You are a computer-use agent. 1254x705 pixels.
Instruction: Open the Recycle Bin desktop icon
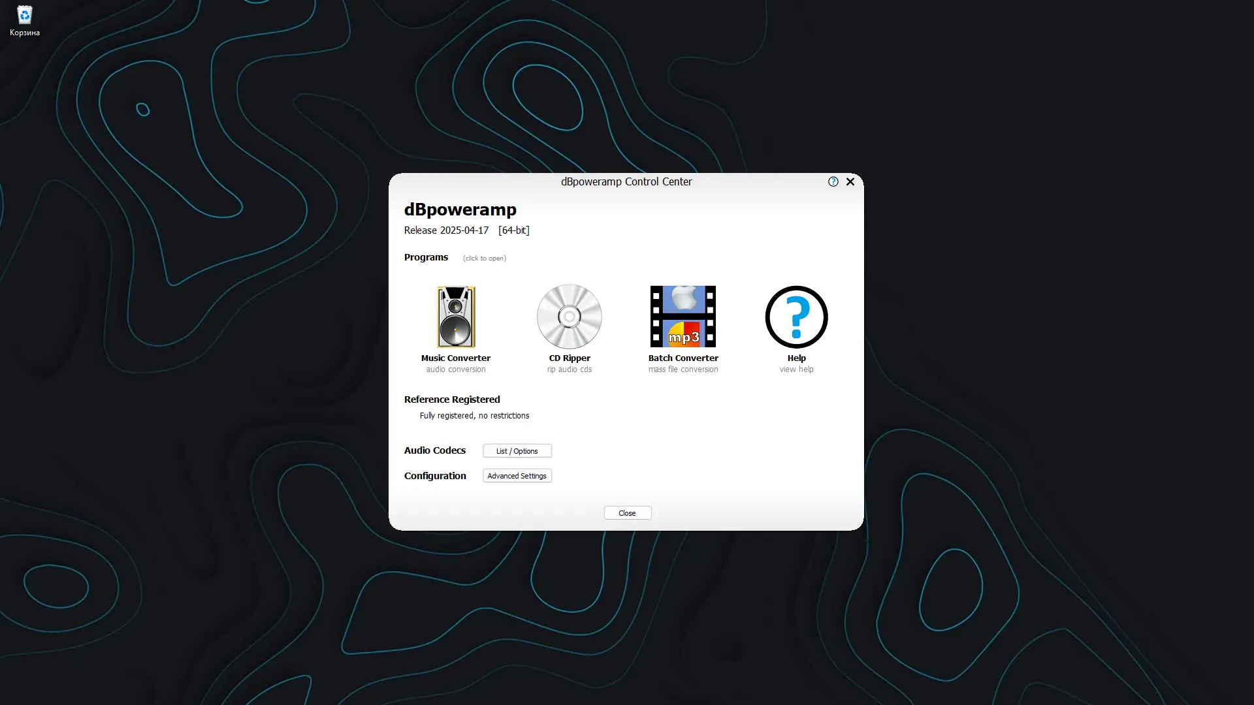coord(24,16)
